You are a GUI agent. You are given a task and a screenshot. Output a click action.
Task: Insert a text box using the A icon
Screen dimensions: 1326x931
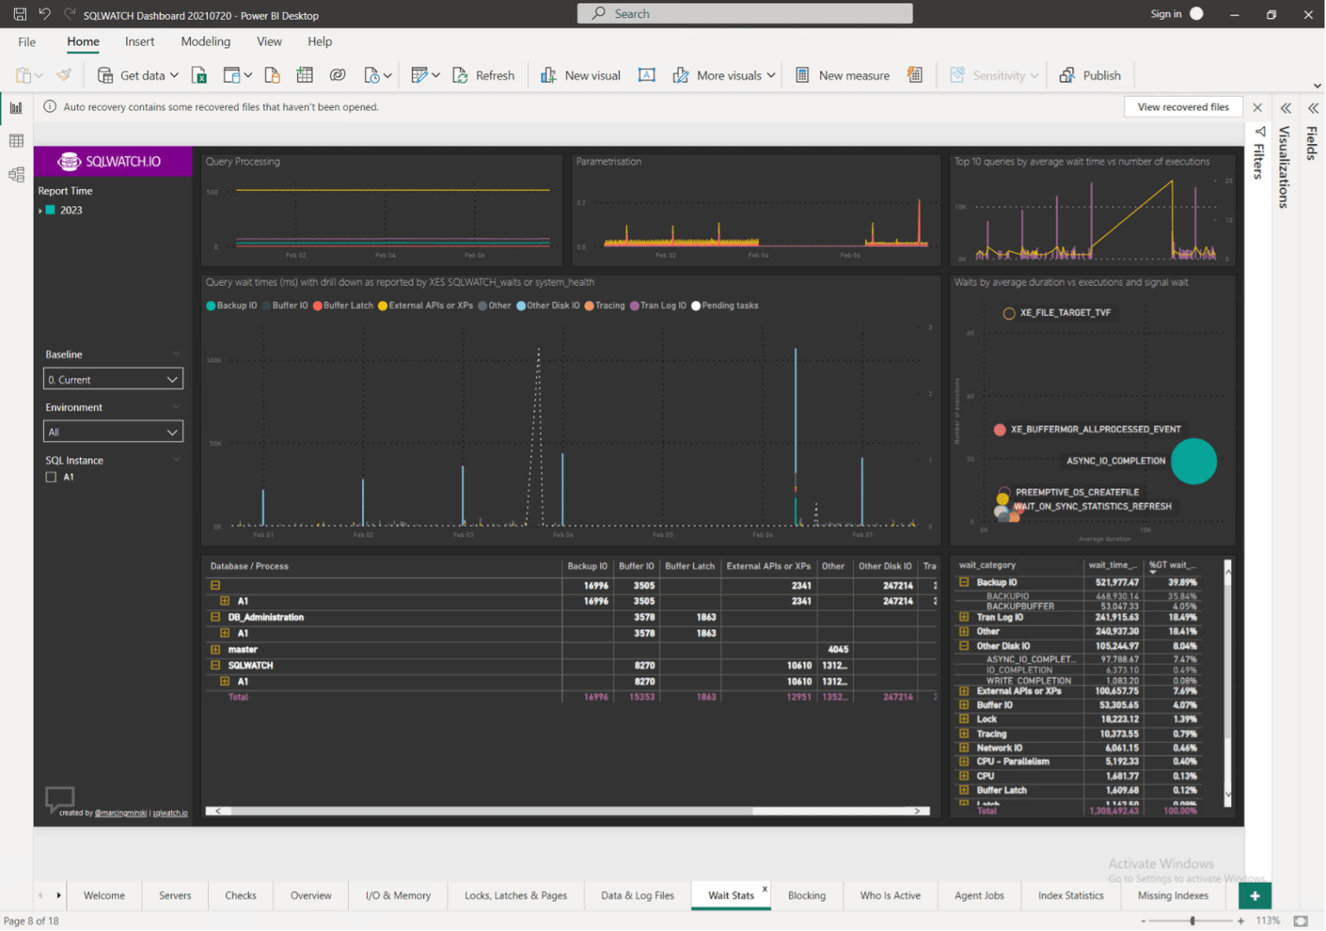click(x=646, y=75)
